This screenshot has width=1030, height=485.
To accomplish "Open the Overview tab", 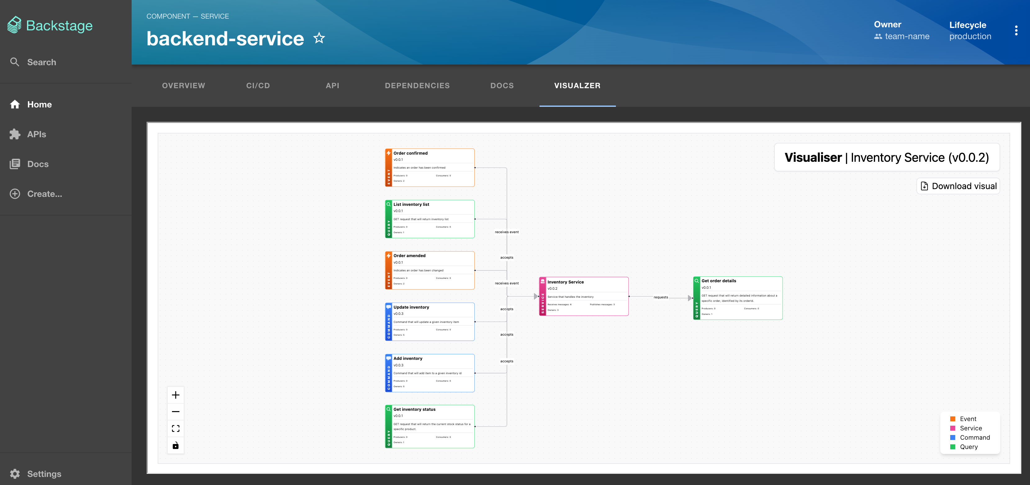I will 183,86.
